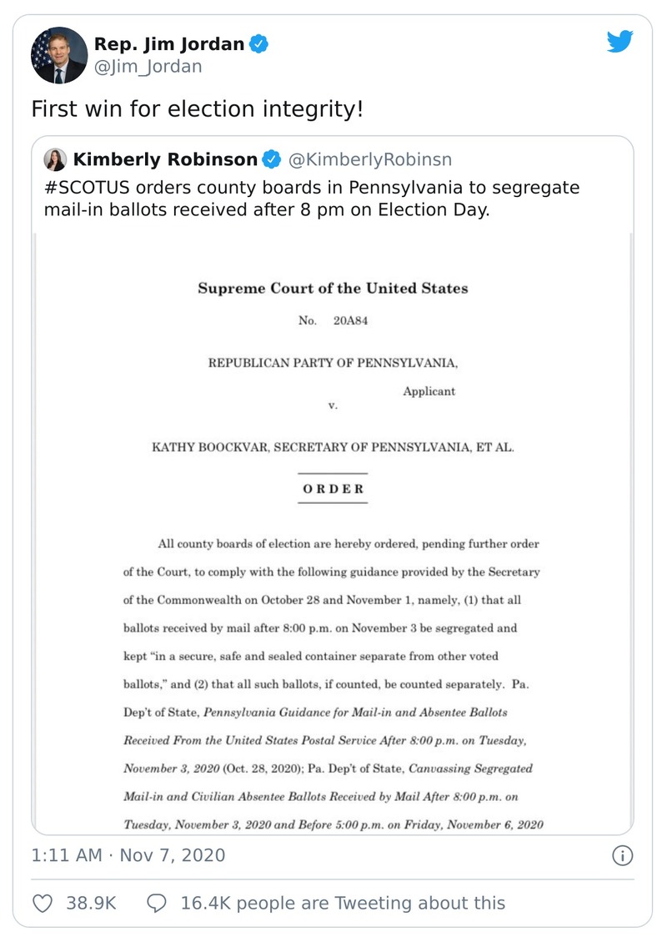Open Jim Jordan's profile picture

pos(58,55)
